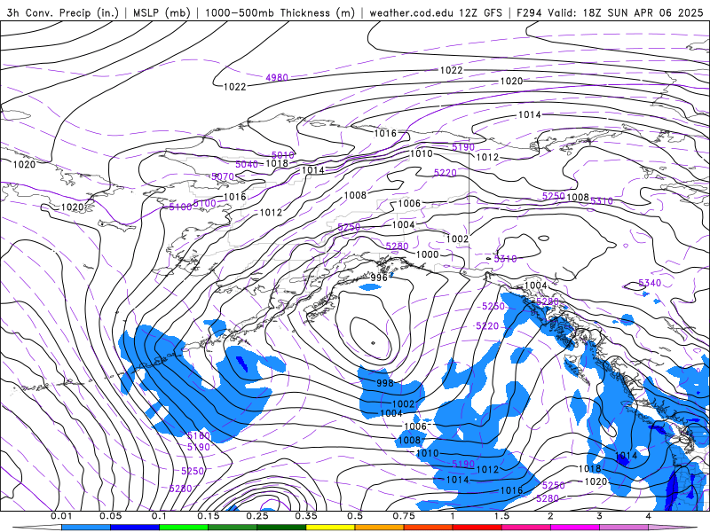Click the light blue 0.01–0.05 legend color segment
The width and height of the screenshot is (710, 532).
coord(86,528)
